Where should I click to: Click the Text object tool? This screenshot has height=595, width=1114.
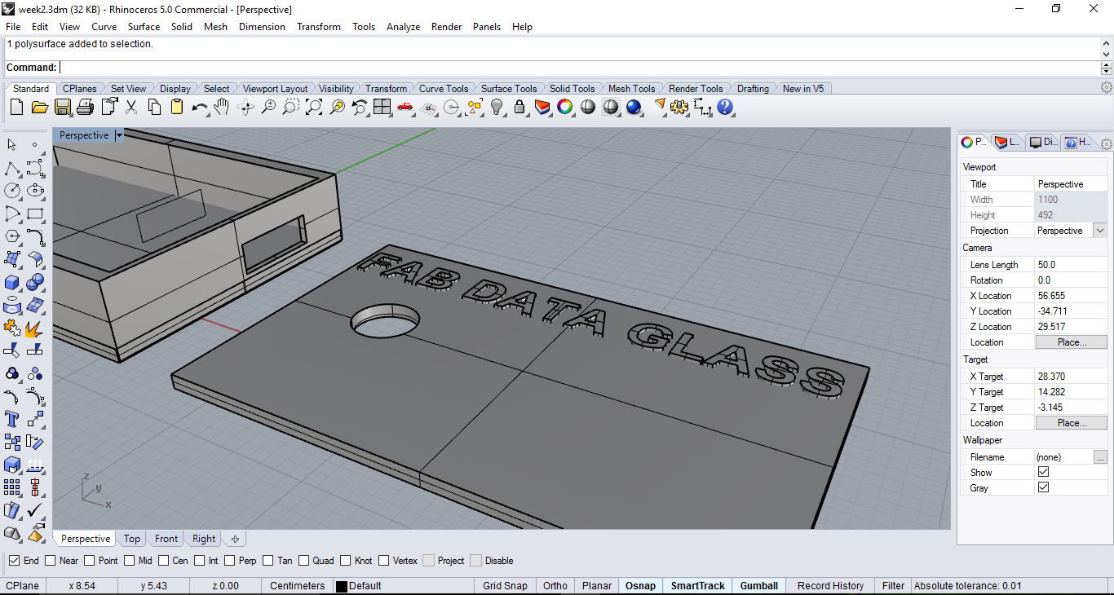pos(12,419)
